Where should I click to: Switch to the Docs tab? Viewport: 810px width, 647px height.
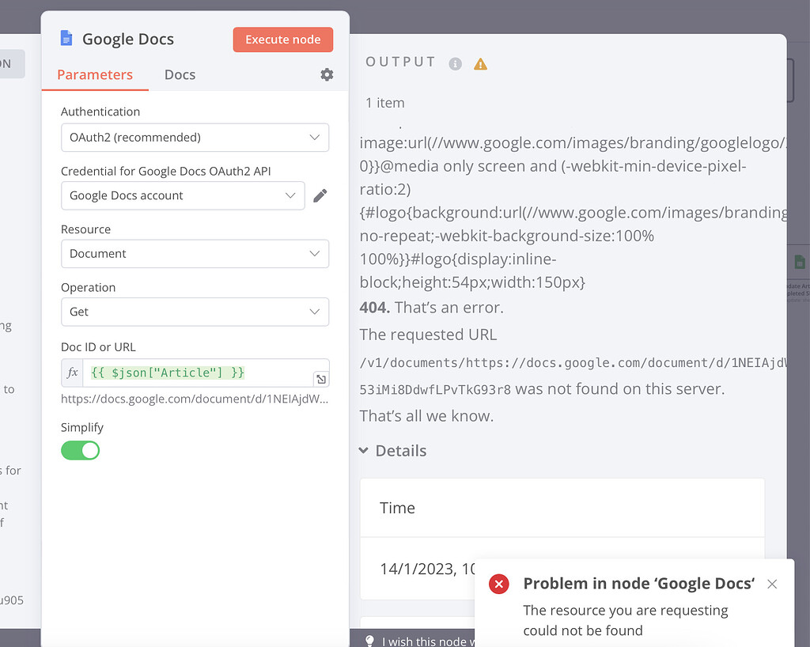tap(180, 74)
